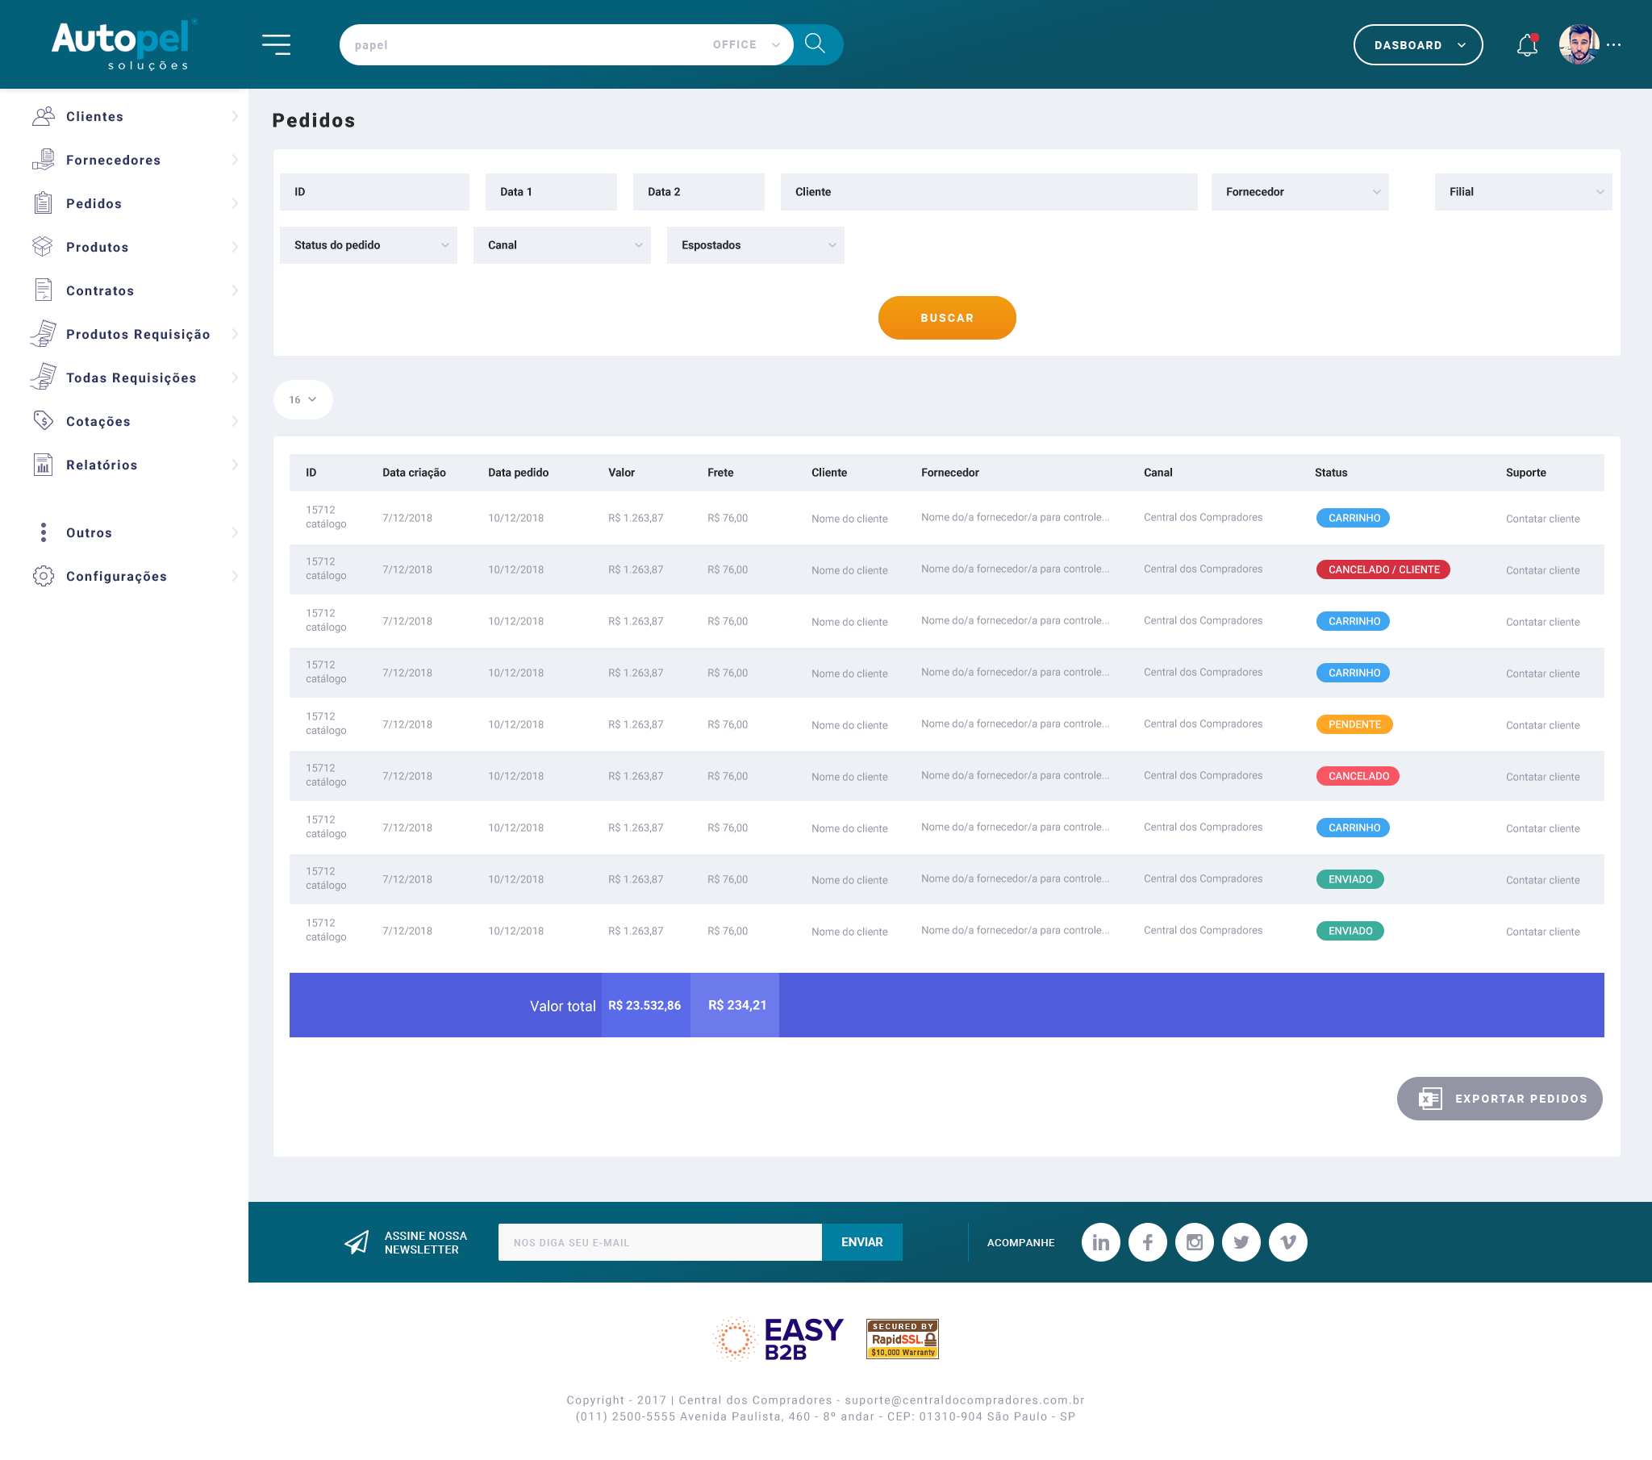Screen dimensions: 1652x1460
Task: Open the DASBOARD dropdown
Action: (x=1417, y=45)
